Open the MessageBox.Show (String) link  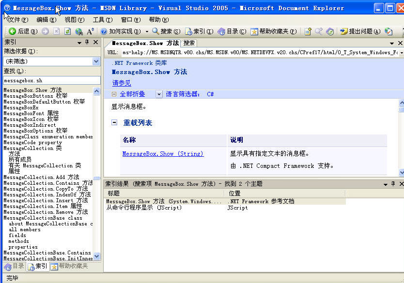pos(163,154)
